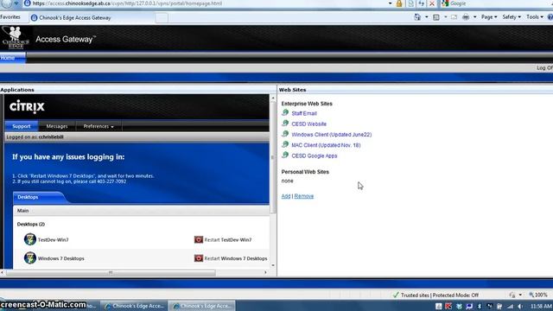The image size is (553, 311).
Task: Click the Applications panel horizontal scrollbar thumb
Action: click(x=111, y=273)
